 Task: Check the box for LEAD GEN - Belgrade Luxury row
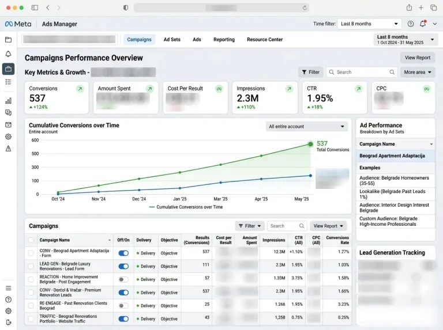[x=31, y=266]
